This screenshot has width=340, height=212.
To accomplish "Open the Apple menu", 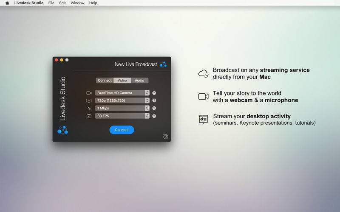I will [7, 3].
